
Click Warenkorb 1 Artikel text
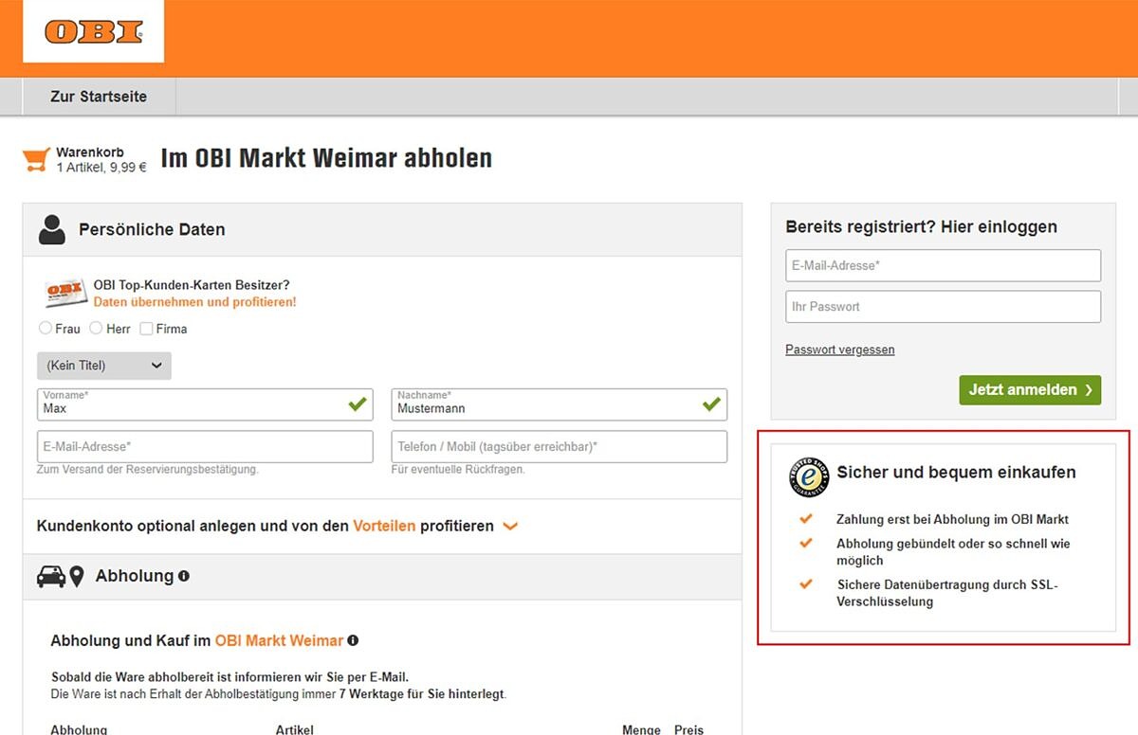(x=101, y=159)
